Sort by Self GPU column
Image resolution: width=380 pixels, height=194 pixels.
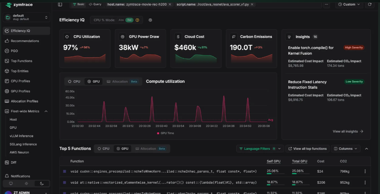click(273, 161)
